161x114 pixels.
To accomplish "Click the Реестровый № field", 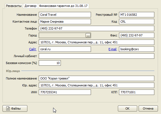I will (x=137, y=15).
